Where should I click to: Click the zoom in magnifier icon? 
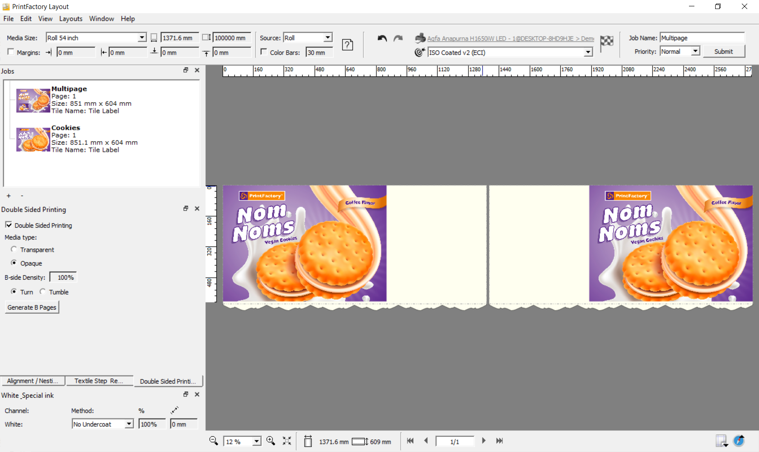click(271, 441)
